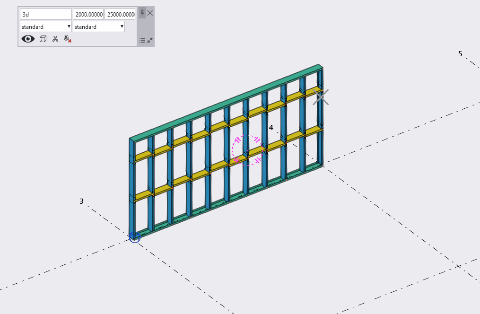Click the field showing 25000.0000
Viewport: 480px width, 314px height.
120,14
